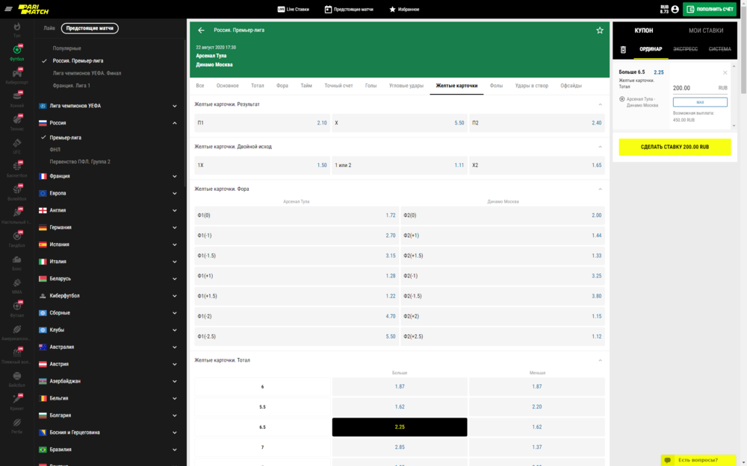
Task: Open the Теннис sport section
Action: click(x=17, y=123)
